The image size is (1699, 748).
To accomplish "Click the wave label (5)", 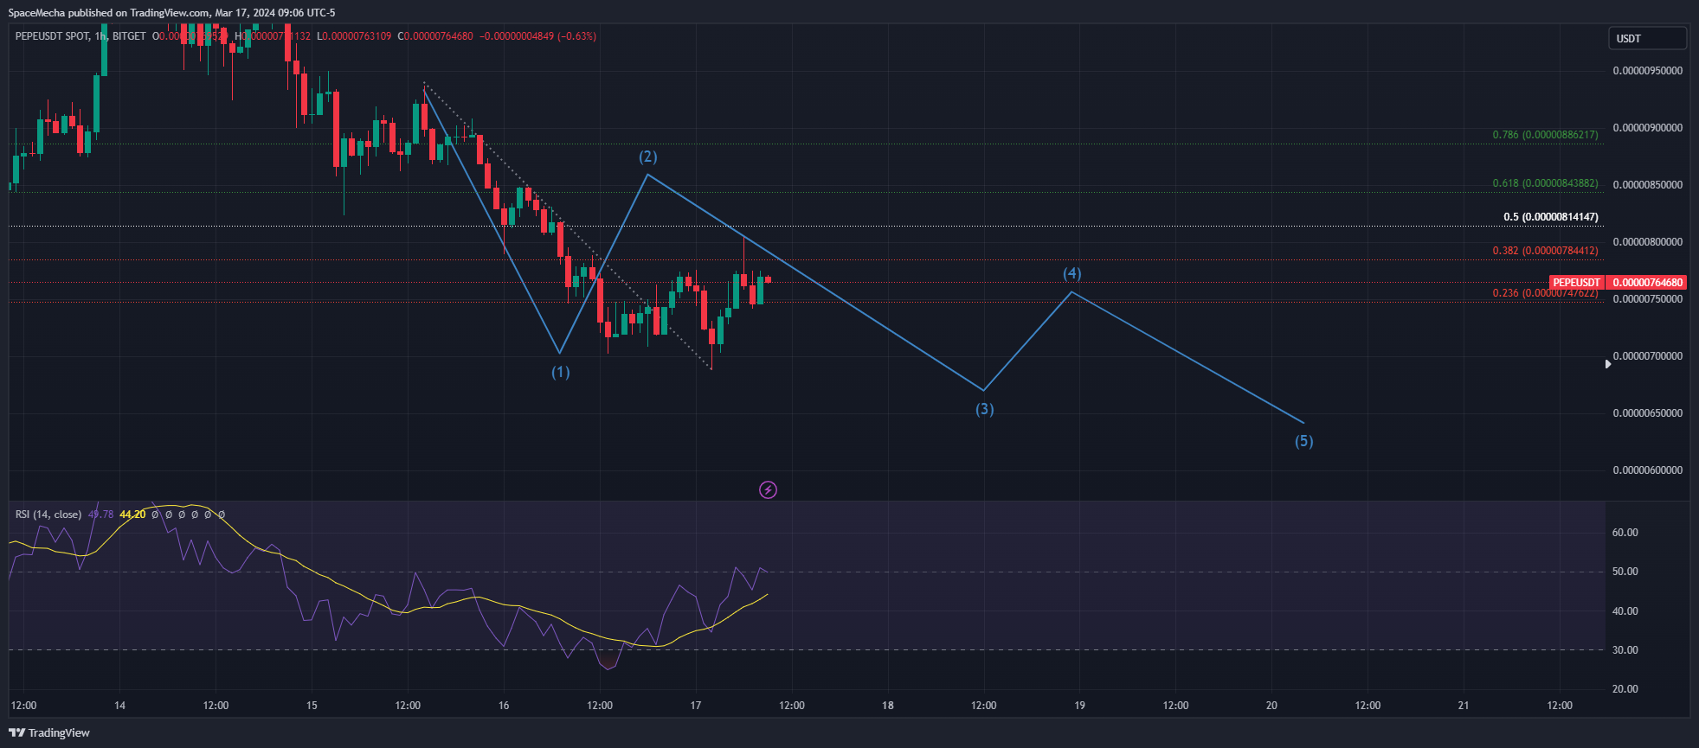I will [1304, 441].
